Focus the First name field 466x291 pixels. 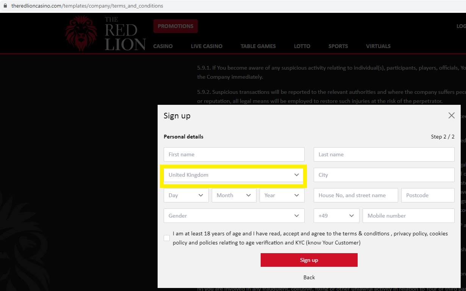pyautogui.click(x=234, y=154)
